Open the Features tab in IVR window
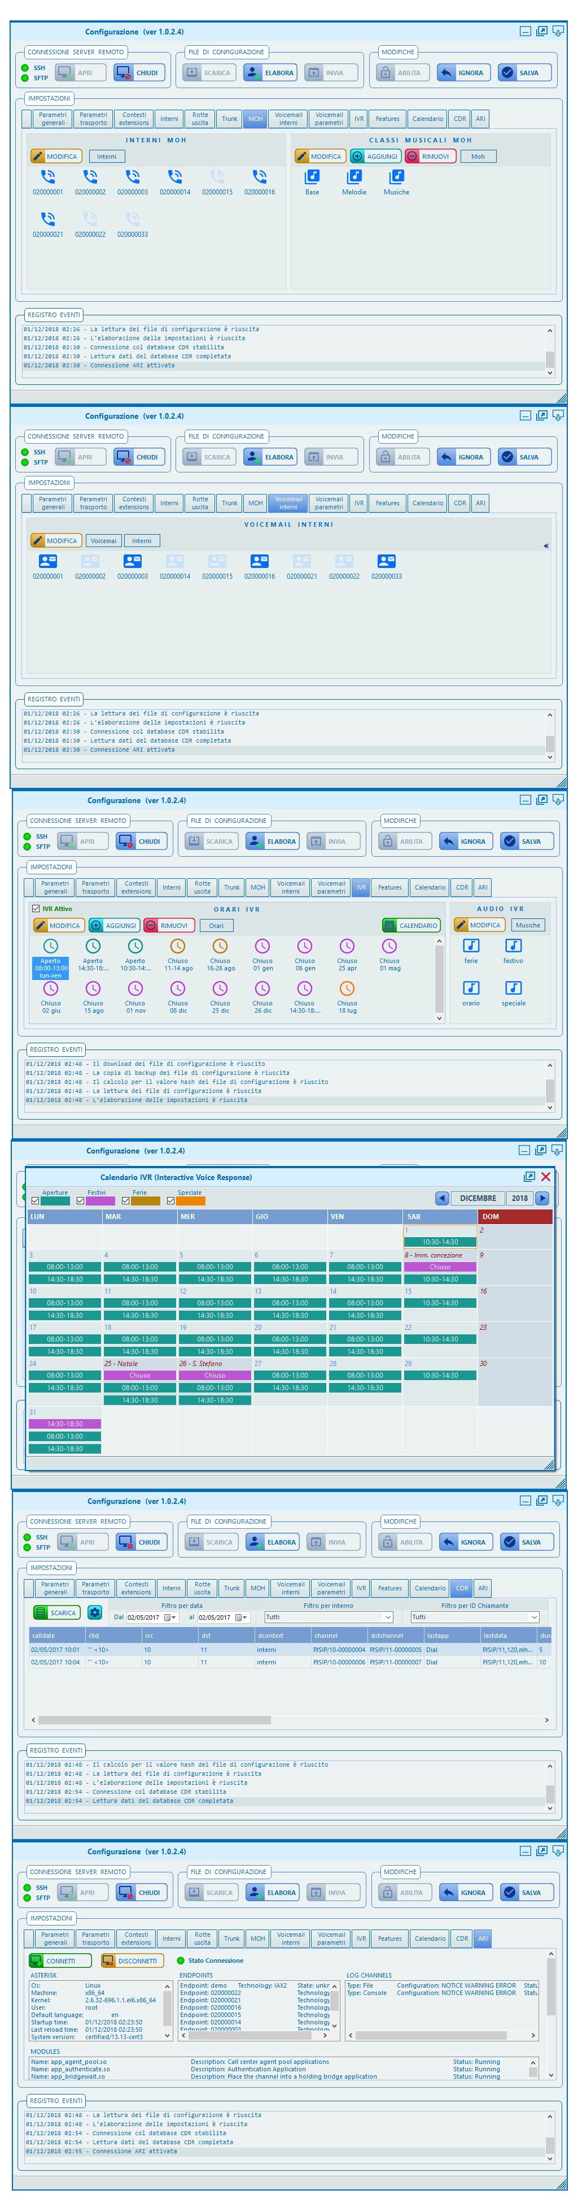 coord(389,888)
